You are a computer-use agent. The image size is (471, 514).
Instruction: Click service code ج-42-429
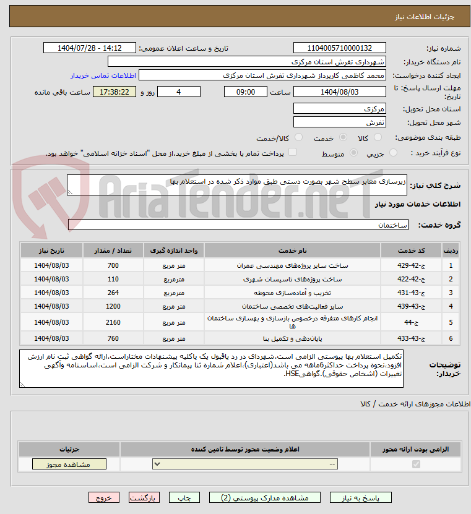[412, 265]
